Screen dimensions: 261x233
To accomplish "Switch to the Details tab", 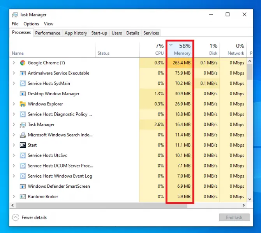I will pyautogui.click(x=132, y=33).
